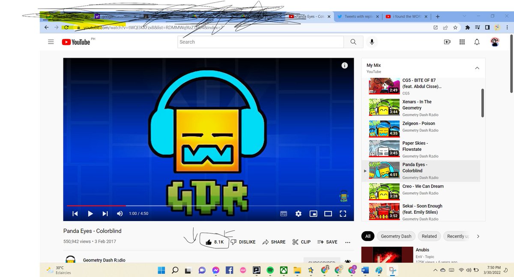Skip to next video in player

click(105, 213)
